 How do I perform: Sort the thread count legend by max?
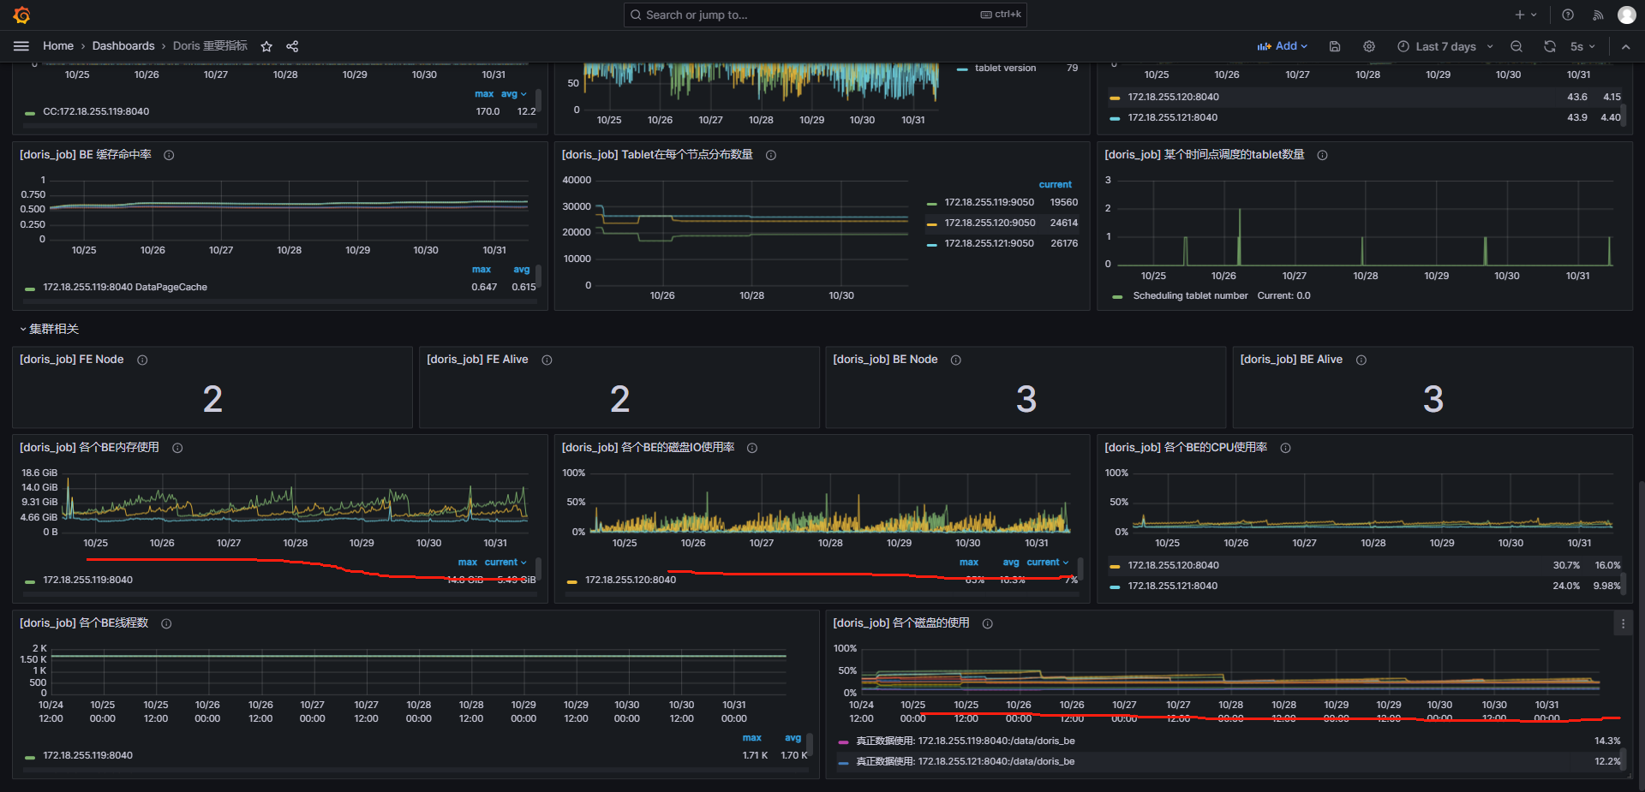click(x=751, y=738)
